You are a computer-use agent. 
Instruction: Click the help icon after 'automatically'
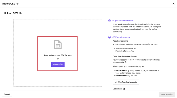point(125,62)
